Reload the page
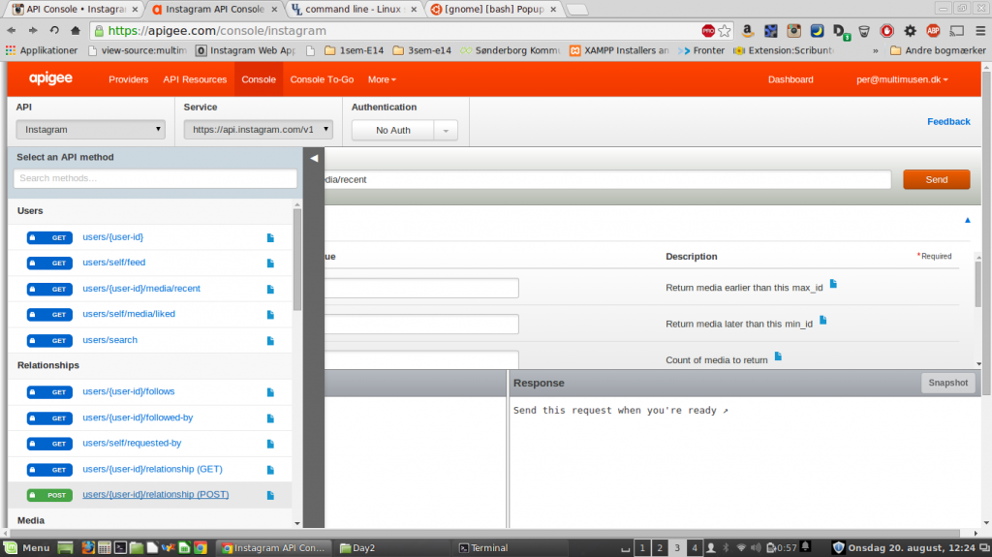 tap(54, 30)
